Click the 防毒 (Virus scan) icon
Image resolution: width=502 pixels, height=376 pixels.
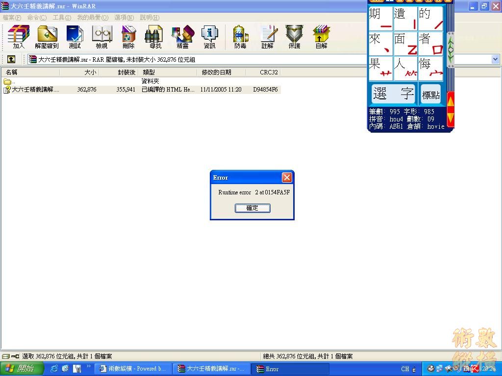click(240, 37)
